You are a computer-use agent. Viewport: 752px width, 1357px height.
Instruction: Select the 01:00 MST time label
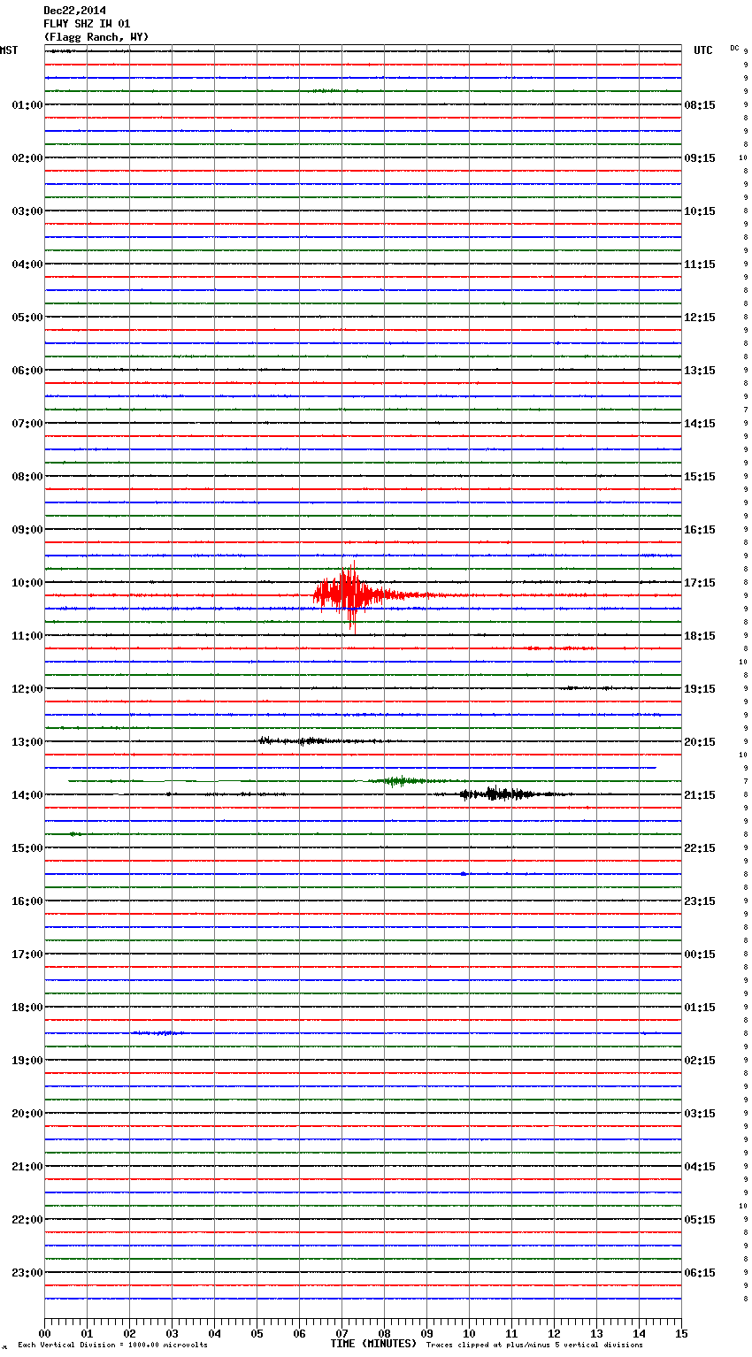pyautogui.click(x=27, y=105)
